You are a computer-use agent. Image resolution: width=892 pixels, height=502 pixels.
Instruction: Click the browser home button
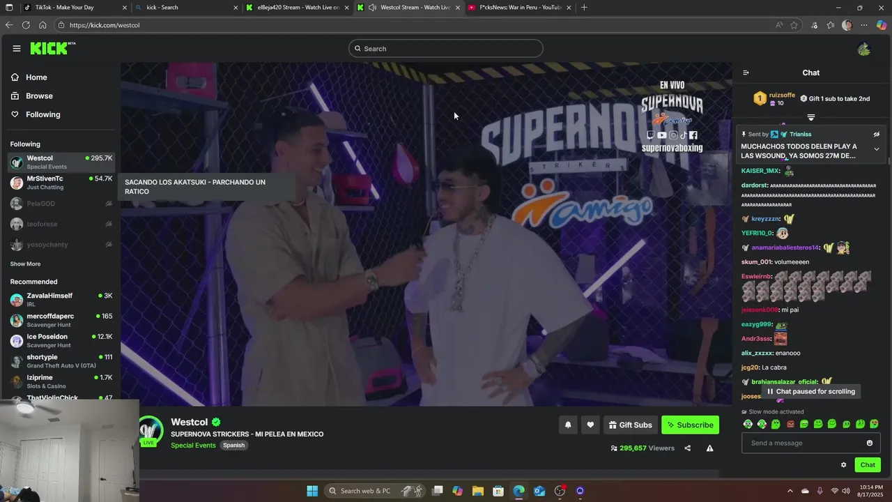43,25
